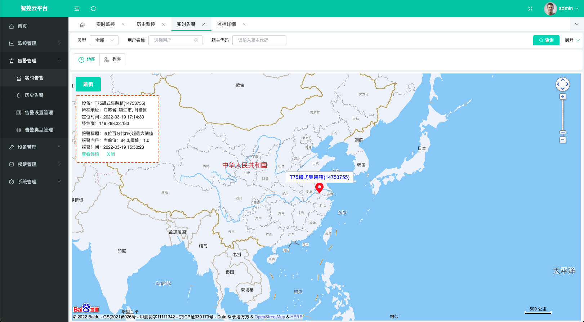
Task: Collapse the sidebar with the menu fold icon
Action: tap(77, 9)
